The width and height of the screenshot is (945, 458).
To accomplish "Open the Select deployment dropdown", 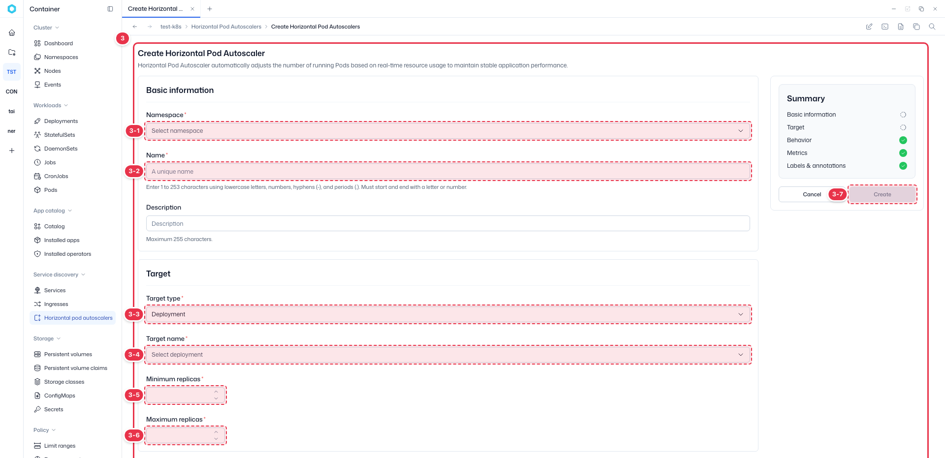I will point(448,355).
